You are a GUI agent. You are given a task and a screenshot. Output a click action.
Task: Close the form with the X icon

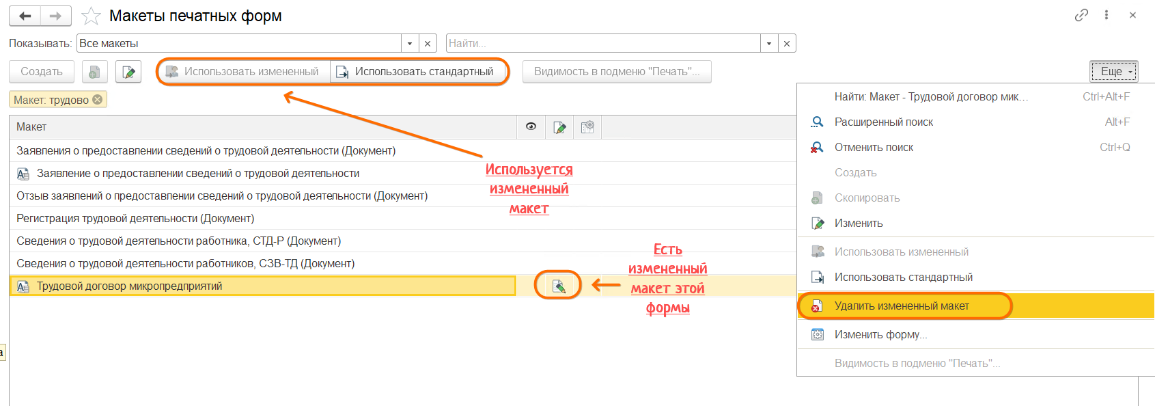(x=1132, y=15)
